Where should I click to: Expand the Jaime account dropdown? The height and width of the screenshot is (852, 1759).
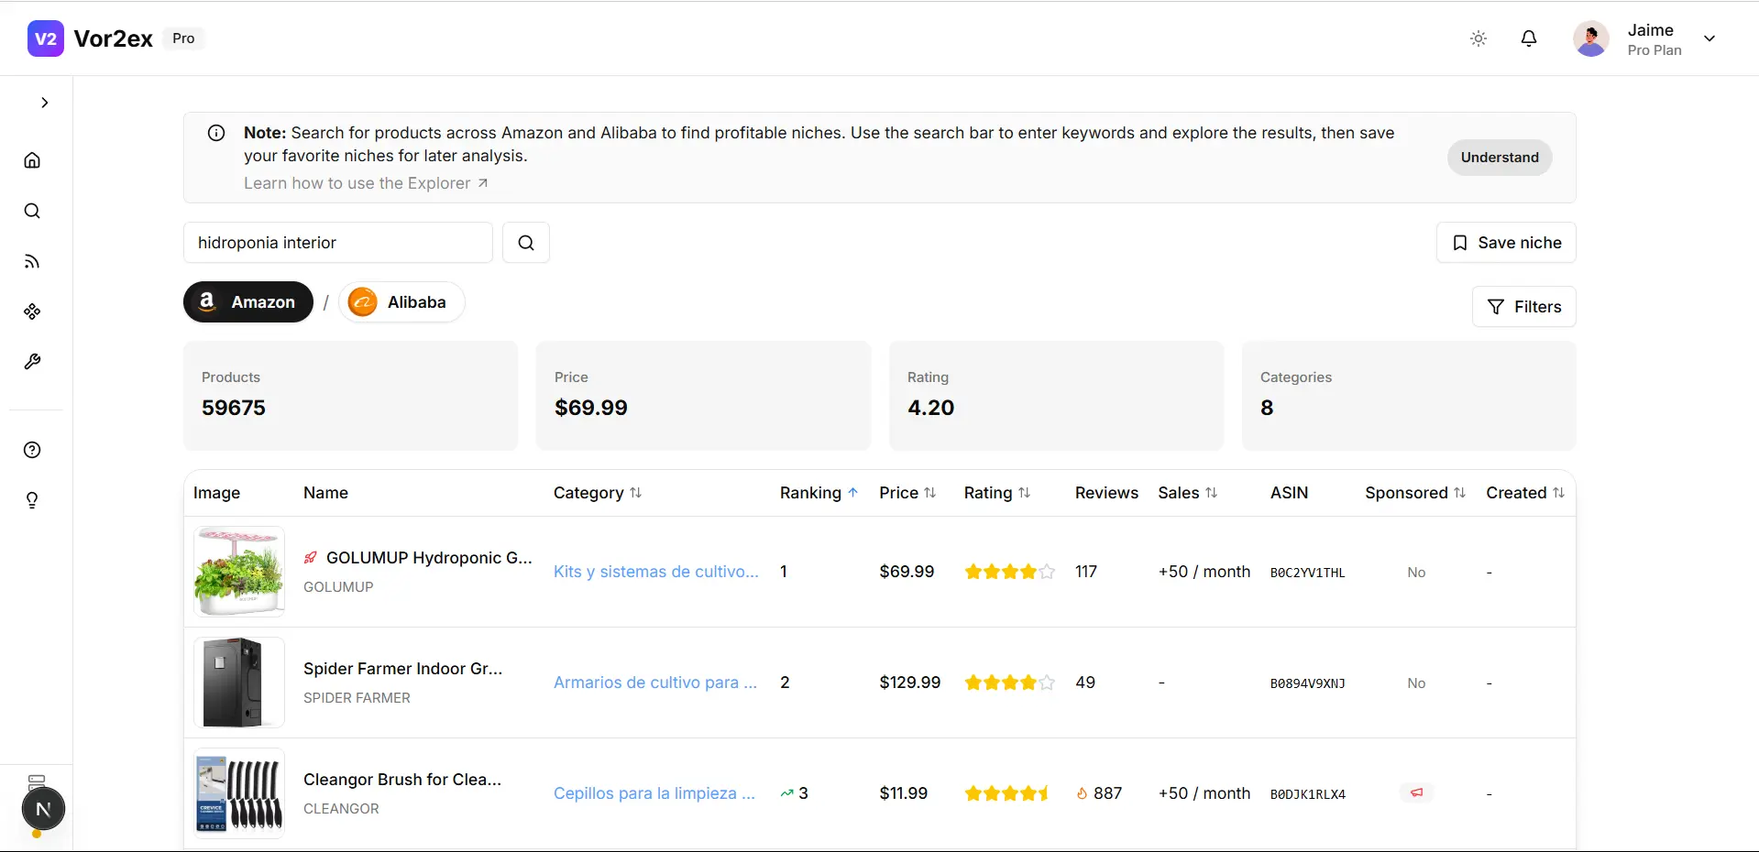point(1710,38)
